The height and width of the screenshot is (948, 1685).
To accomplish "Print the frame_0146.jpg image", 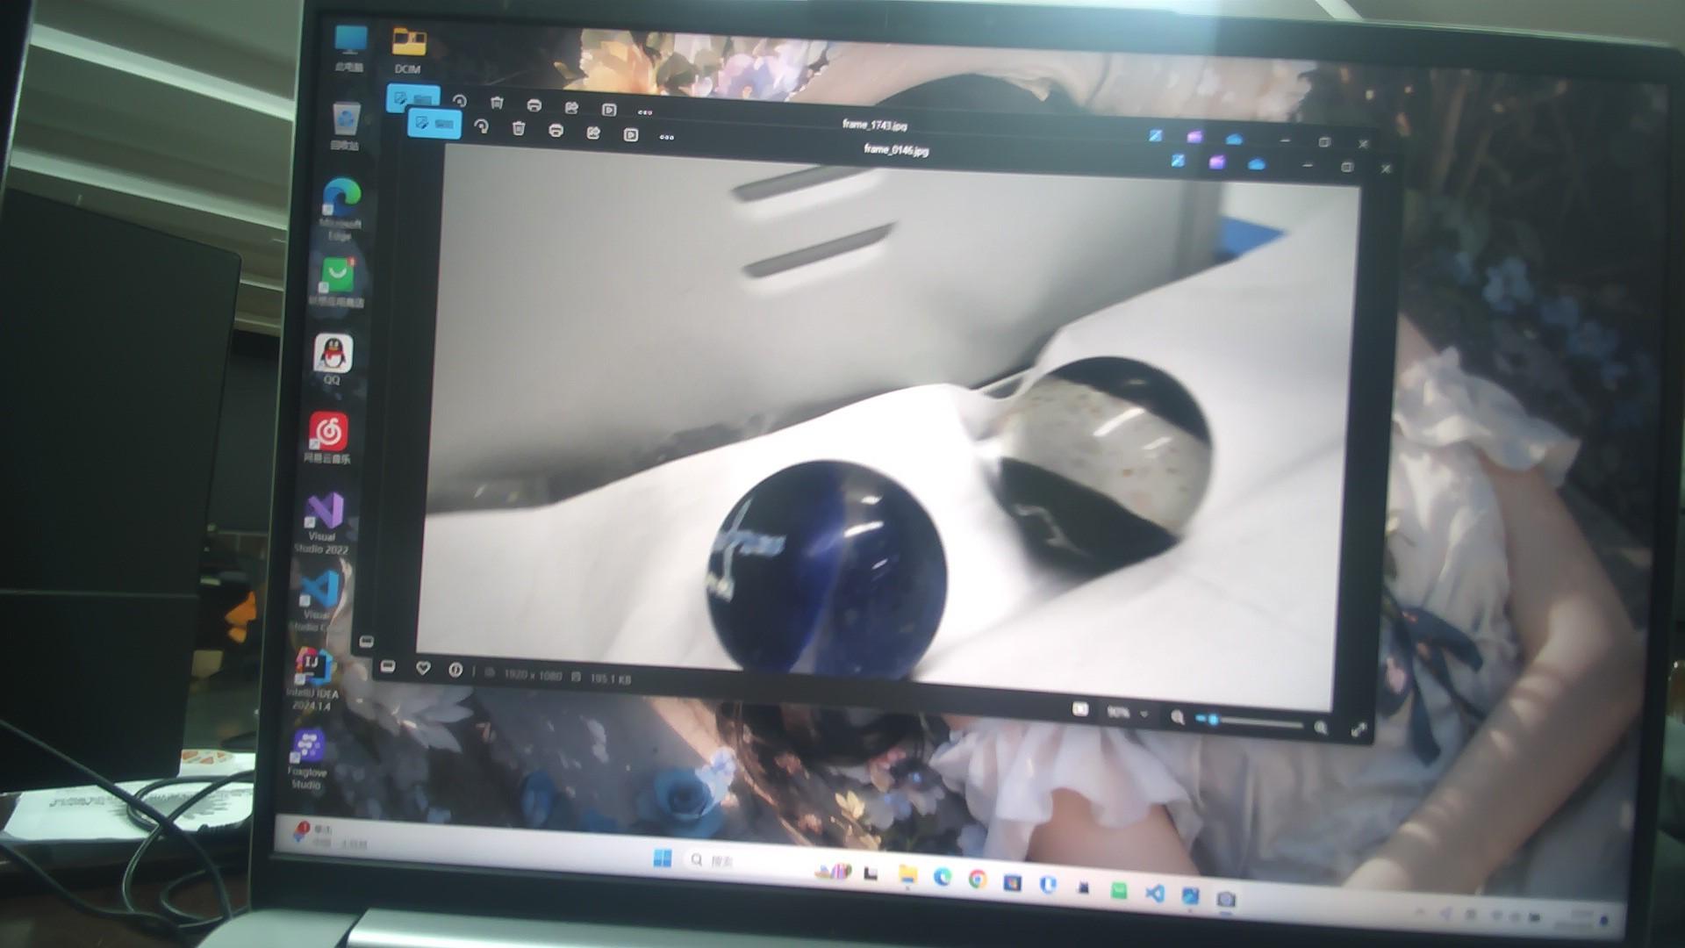I will [556, 131].
